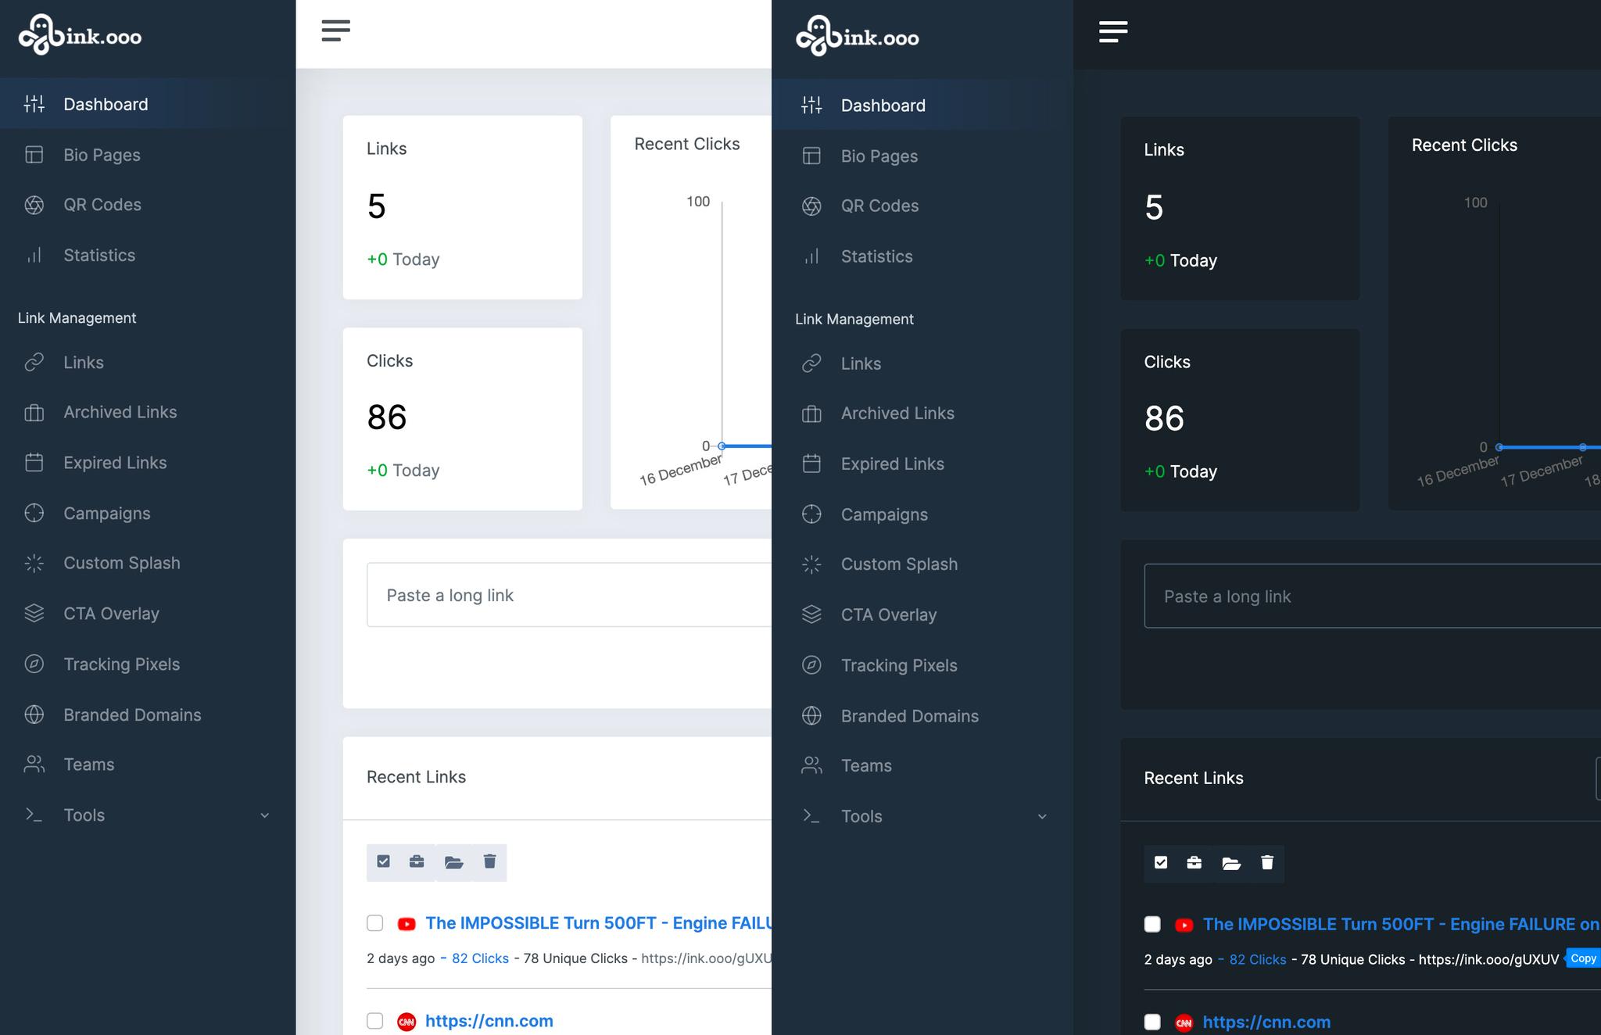Click the hamburger menu icon in dark theme
The image size is (1601, 1035).
point(1112,32)
